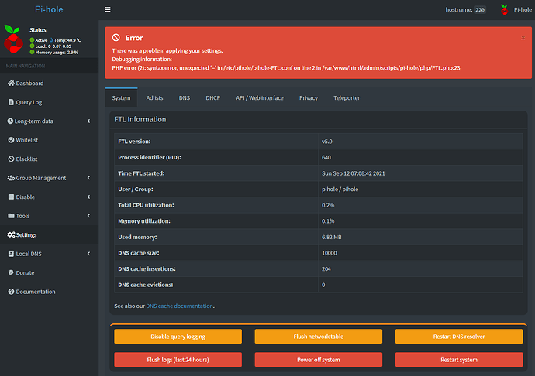Viewport: 535px width, 376px height.
Task: Click the DNS cache insertions value 204
Action: (x=326, y=269)
